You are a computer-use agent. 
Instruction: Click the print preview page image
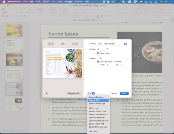click(63, 63)
